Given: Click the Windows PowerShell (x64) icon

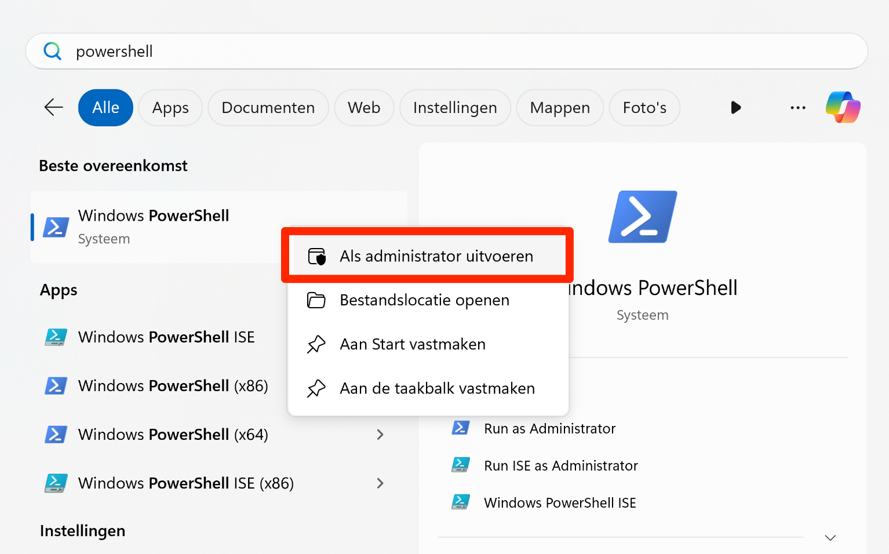Looking at the screenshot, I should (x=56, y=435).
